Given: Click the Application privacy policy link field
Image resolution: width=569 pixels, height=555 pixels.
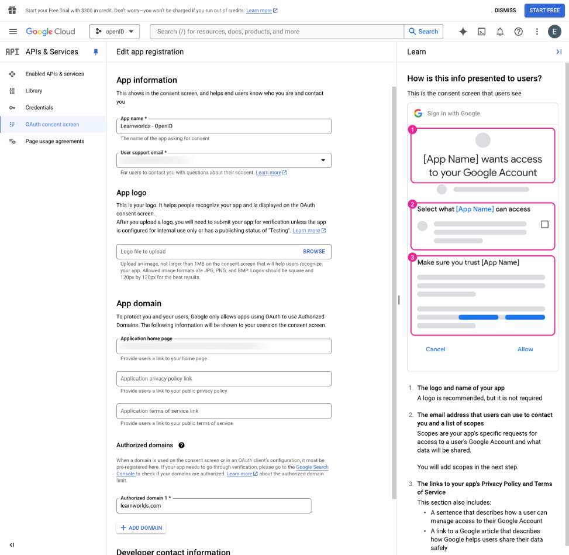Looking at the screenshot, I should coord(224,379).
